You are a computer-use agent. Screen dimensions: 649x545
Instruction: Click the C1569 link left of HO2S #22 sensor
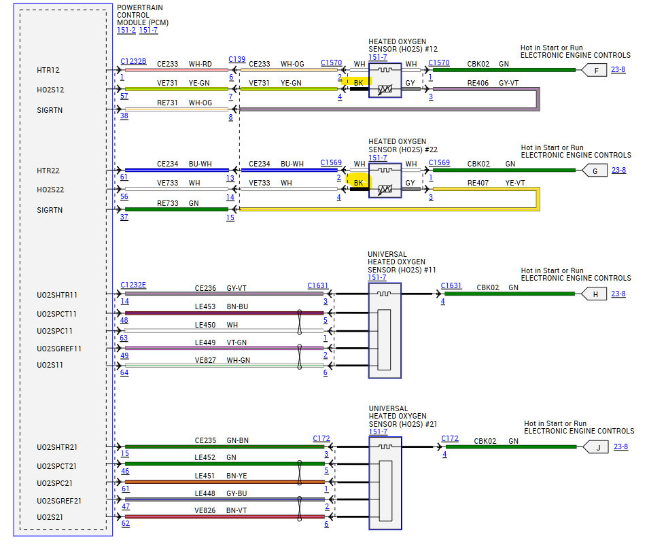pos(331,162)
